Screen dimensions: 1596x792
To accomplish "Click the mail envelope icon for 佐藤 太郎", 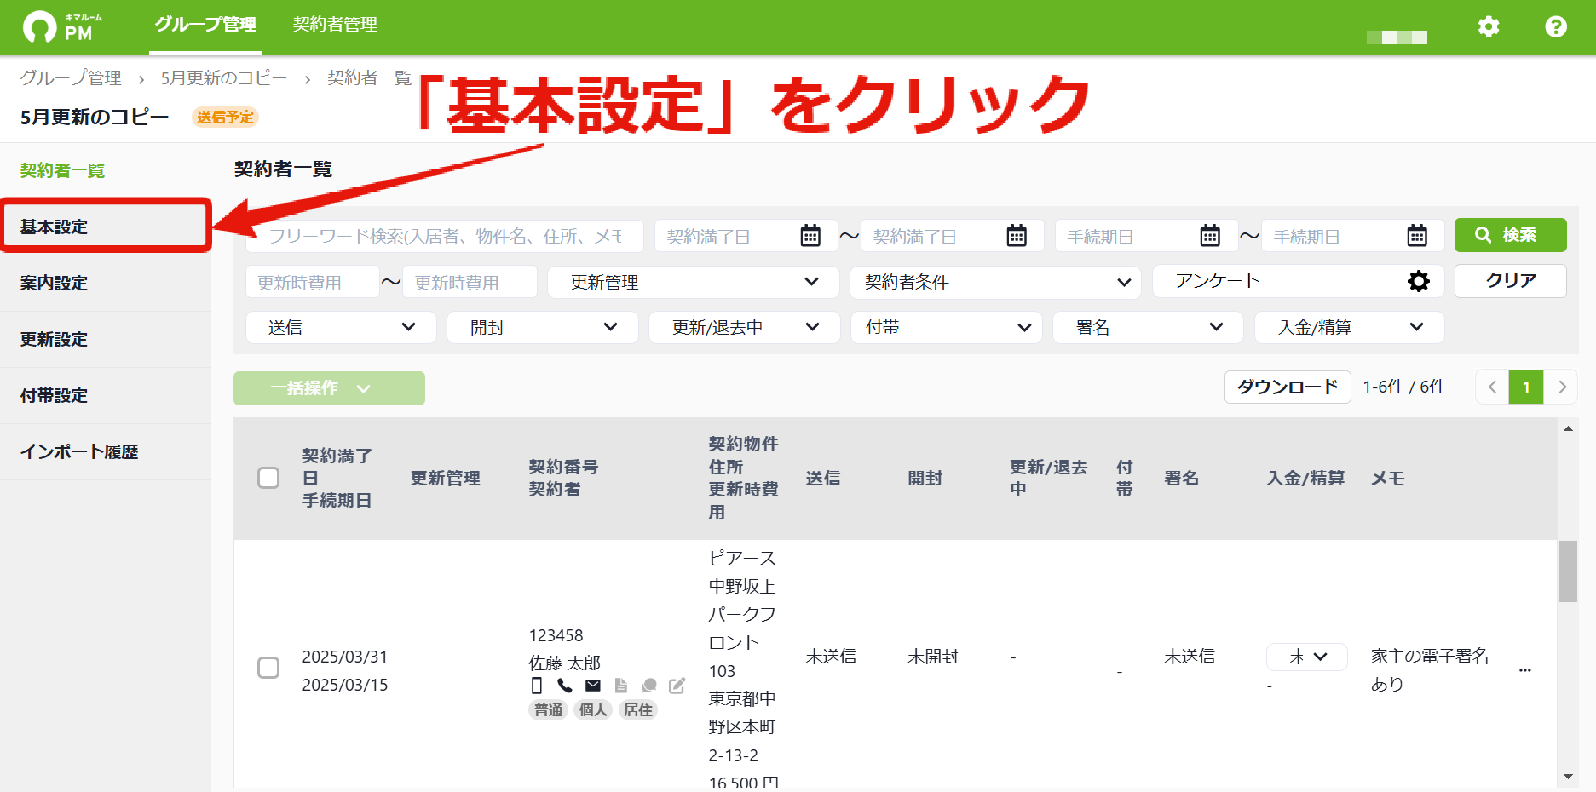I will [x=593, y=686].
